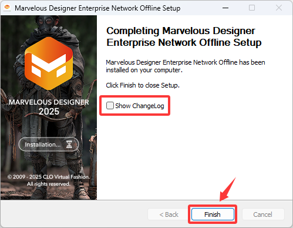Go back with the Back button
Image resolution: width=293 pixels, height=228 pixels.
point(169,214)
